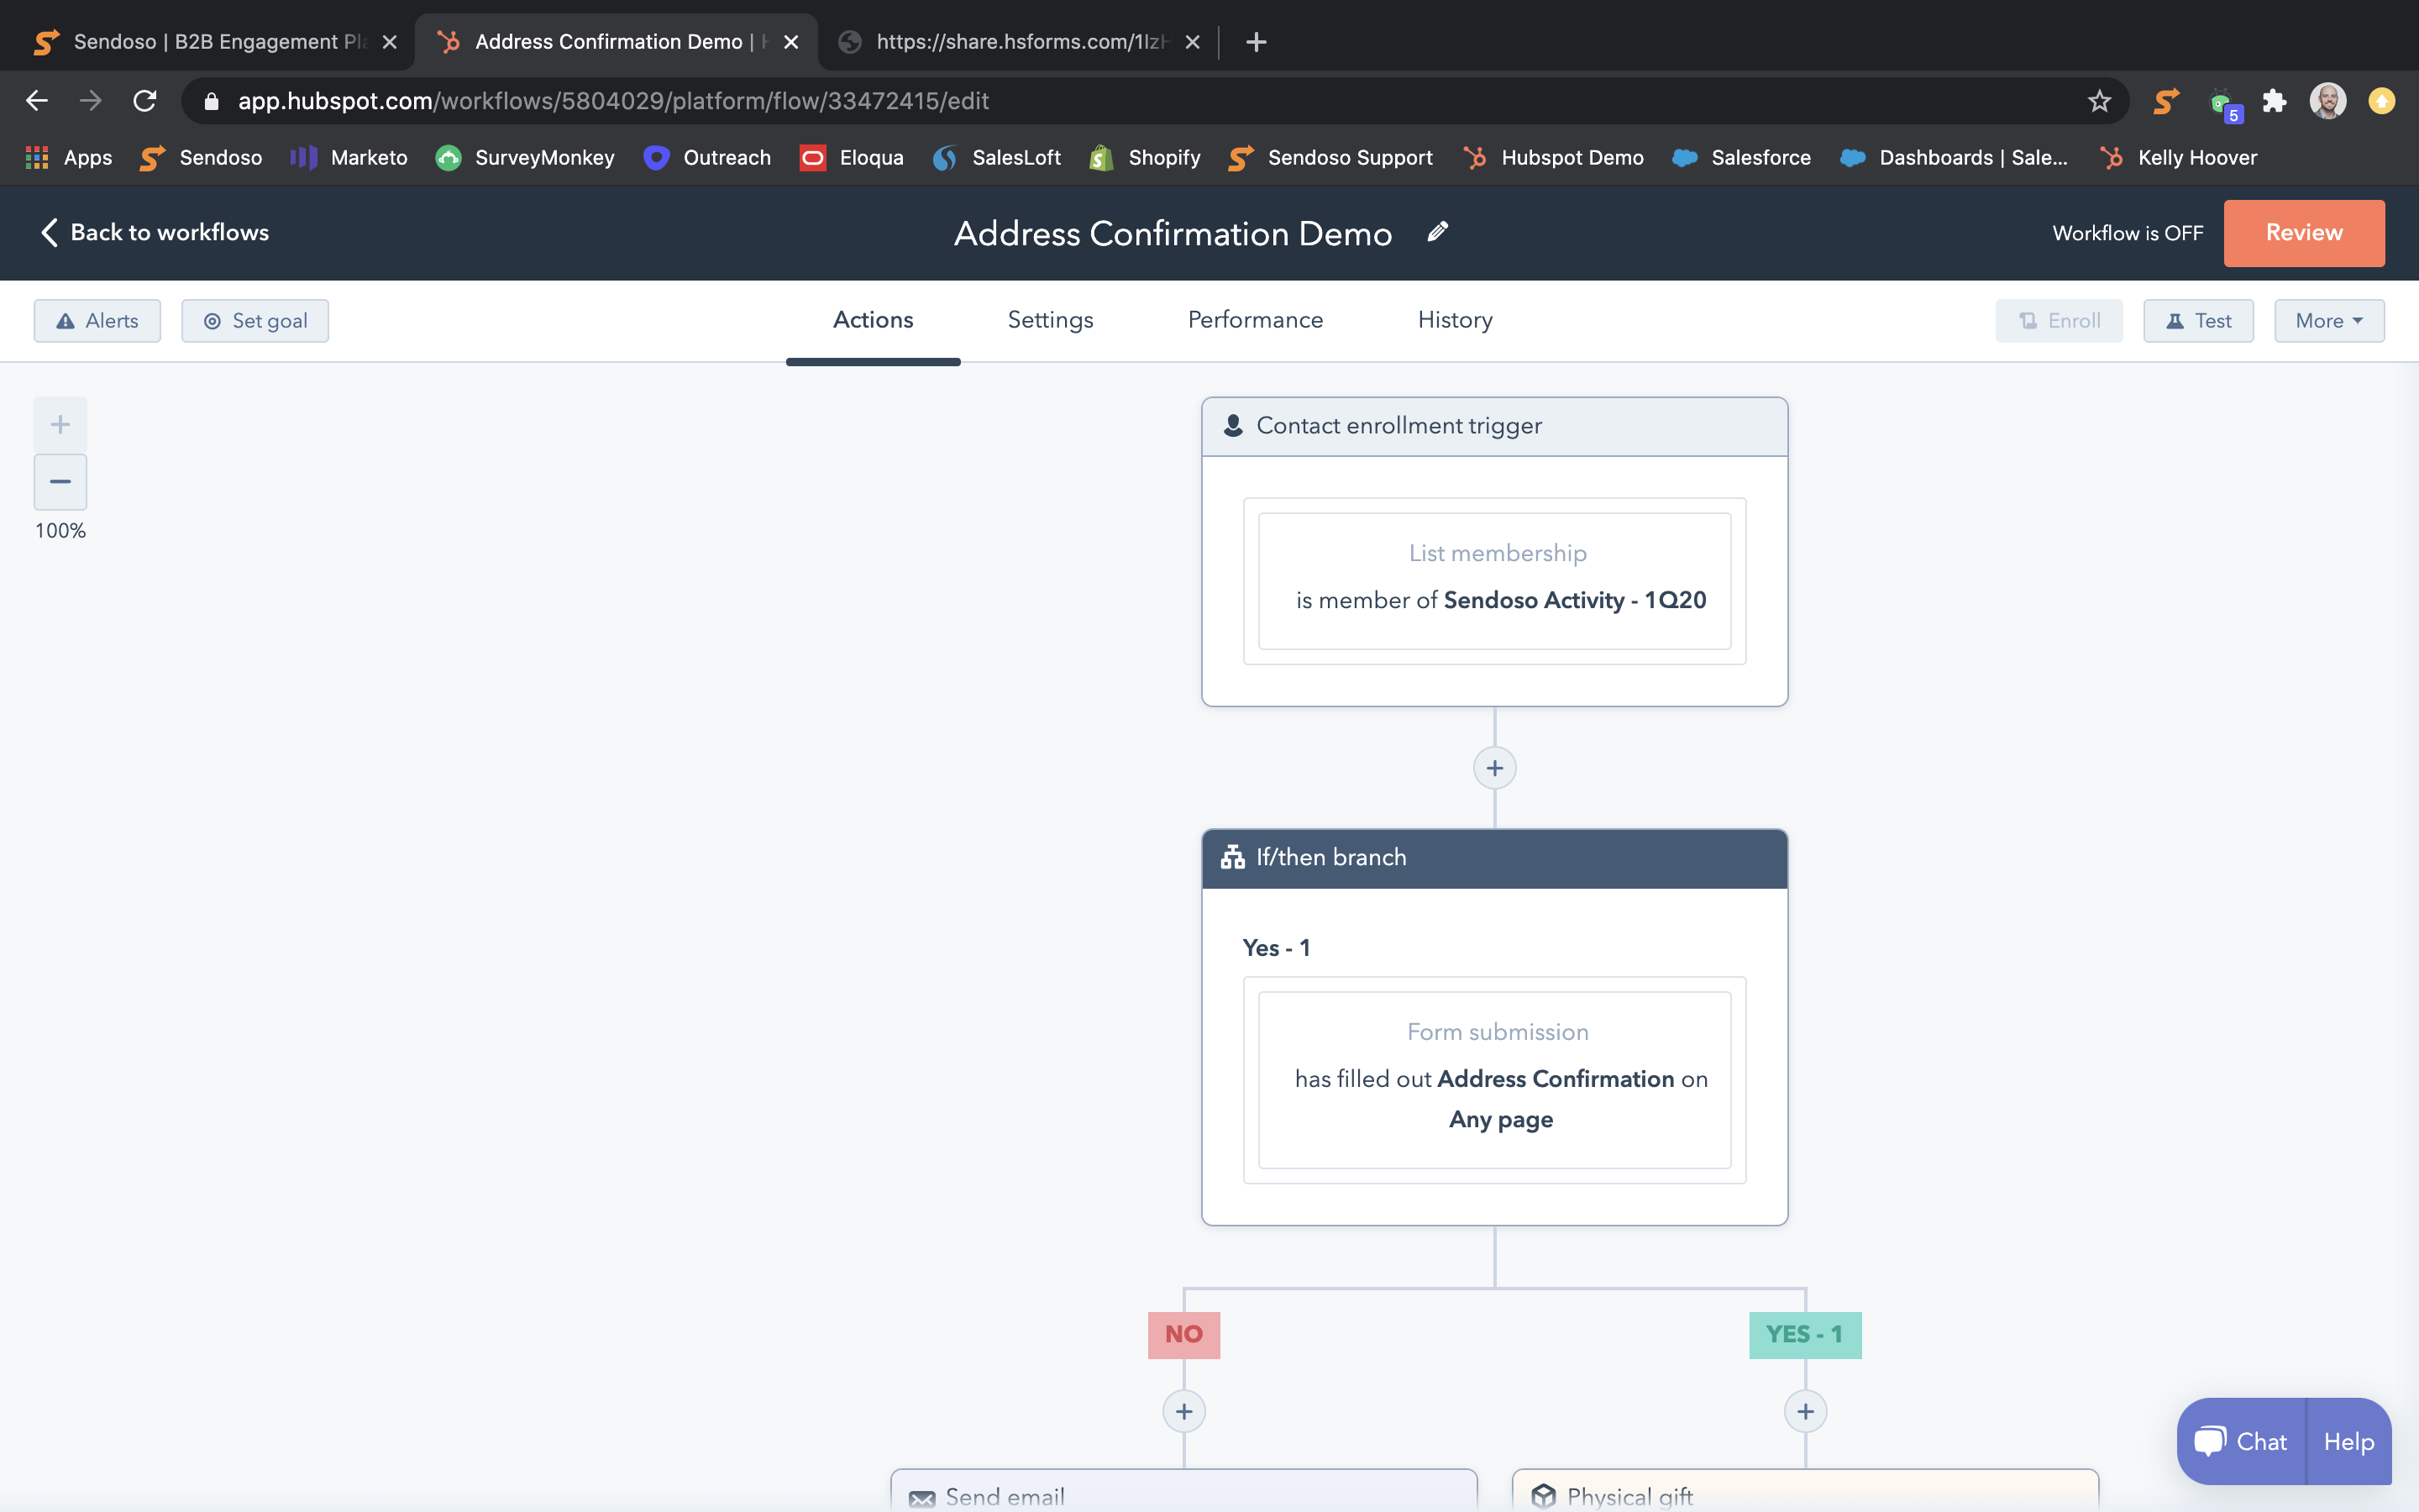This screenshot has height=1512, width=2419.
Task: Click the orange Review button
Action: [x=2303, y=232]
